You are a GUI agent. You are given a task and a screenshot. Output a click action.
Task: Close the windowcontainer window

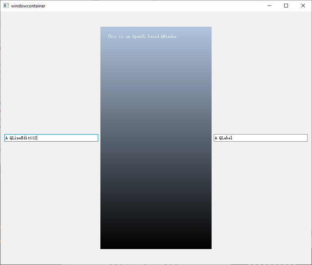pyautogui.click(x=303, y=6)
